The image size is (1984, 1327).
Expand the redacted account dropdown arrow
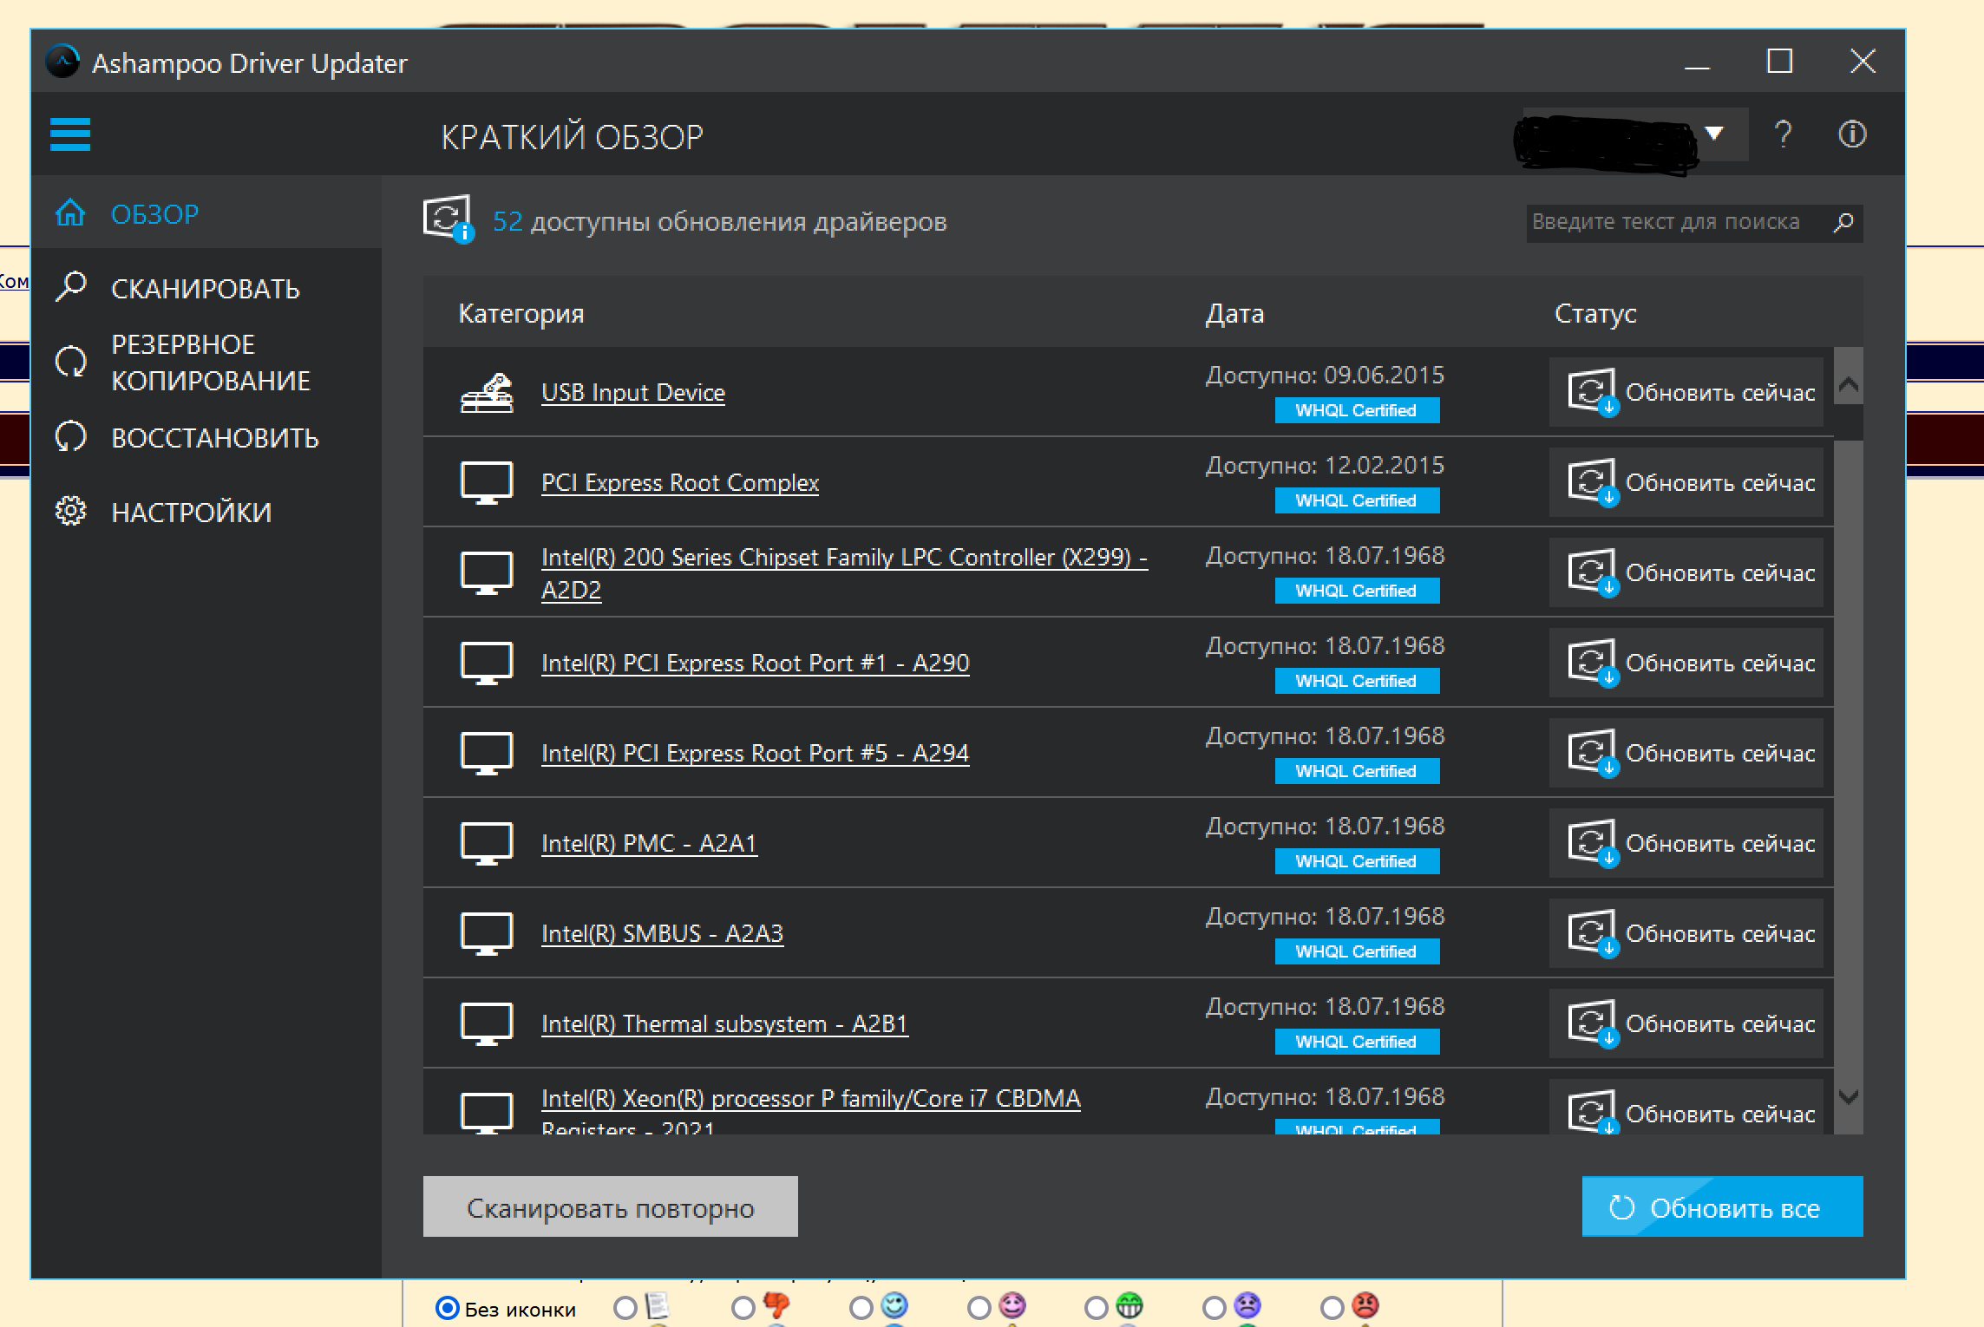(1713, 134)
